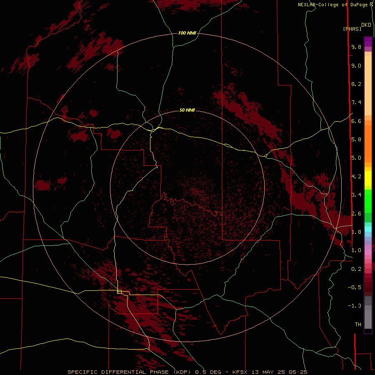Click the cyan color bar segment
The image size is (375, 375).
368,229
